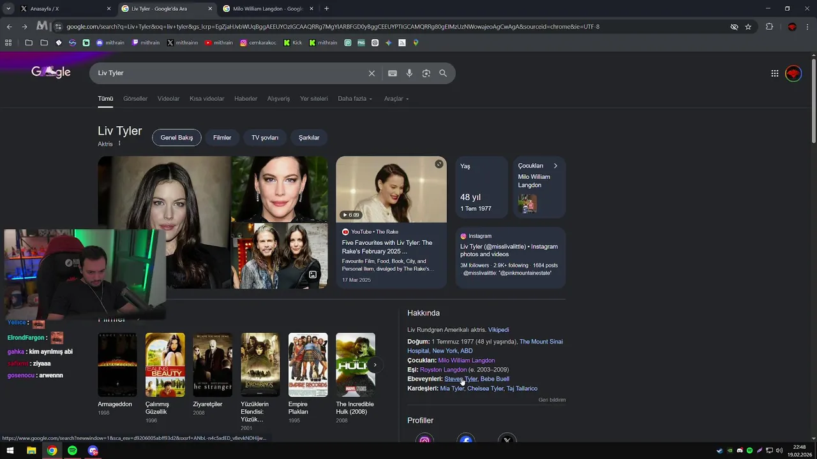This screenshot has height=459, width=817.
Task: Click the volume icon in system tray
Action: click(779, 451)
